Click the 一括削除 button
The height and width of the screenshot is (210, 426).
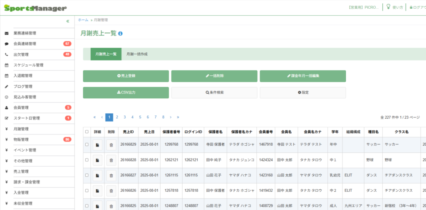tap(214, 76)
